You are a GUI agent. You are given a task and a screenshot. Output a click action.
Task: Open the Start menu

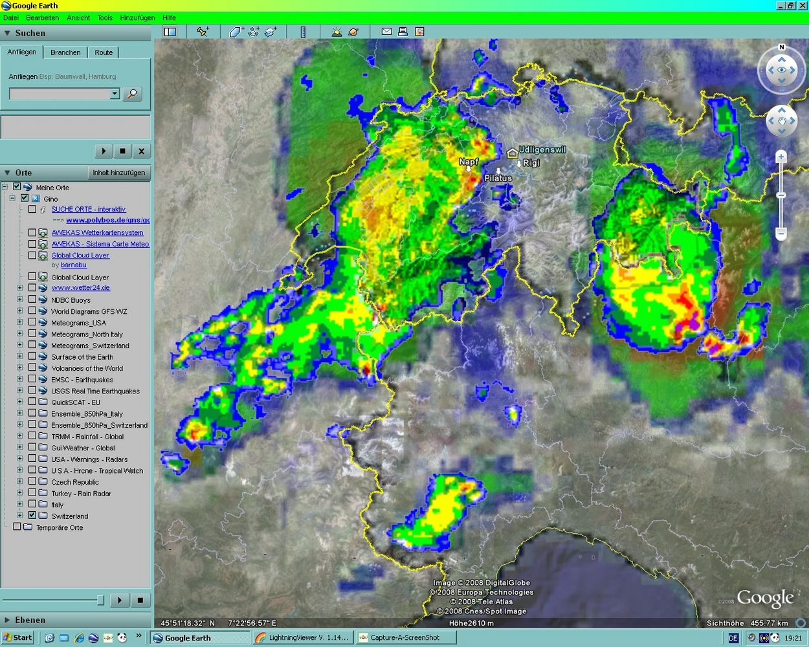[17, 637]
